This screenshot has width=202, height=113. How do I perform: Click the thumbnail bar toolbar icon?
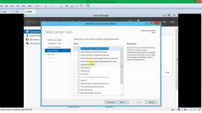[72, 6]
